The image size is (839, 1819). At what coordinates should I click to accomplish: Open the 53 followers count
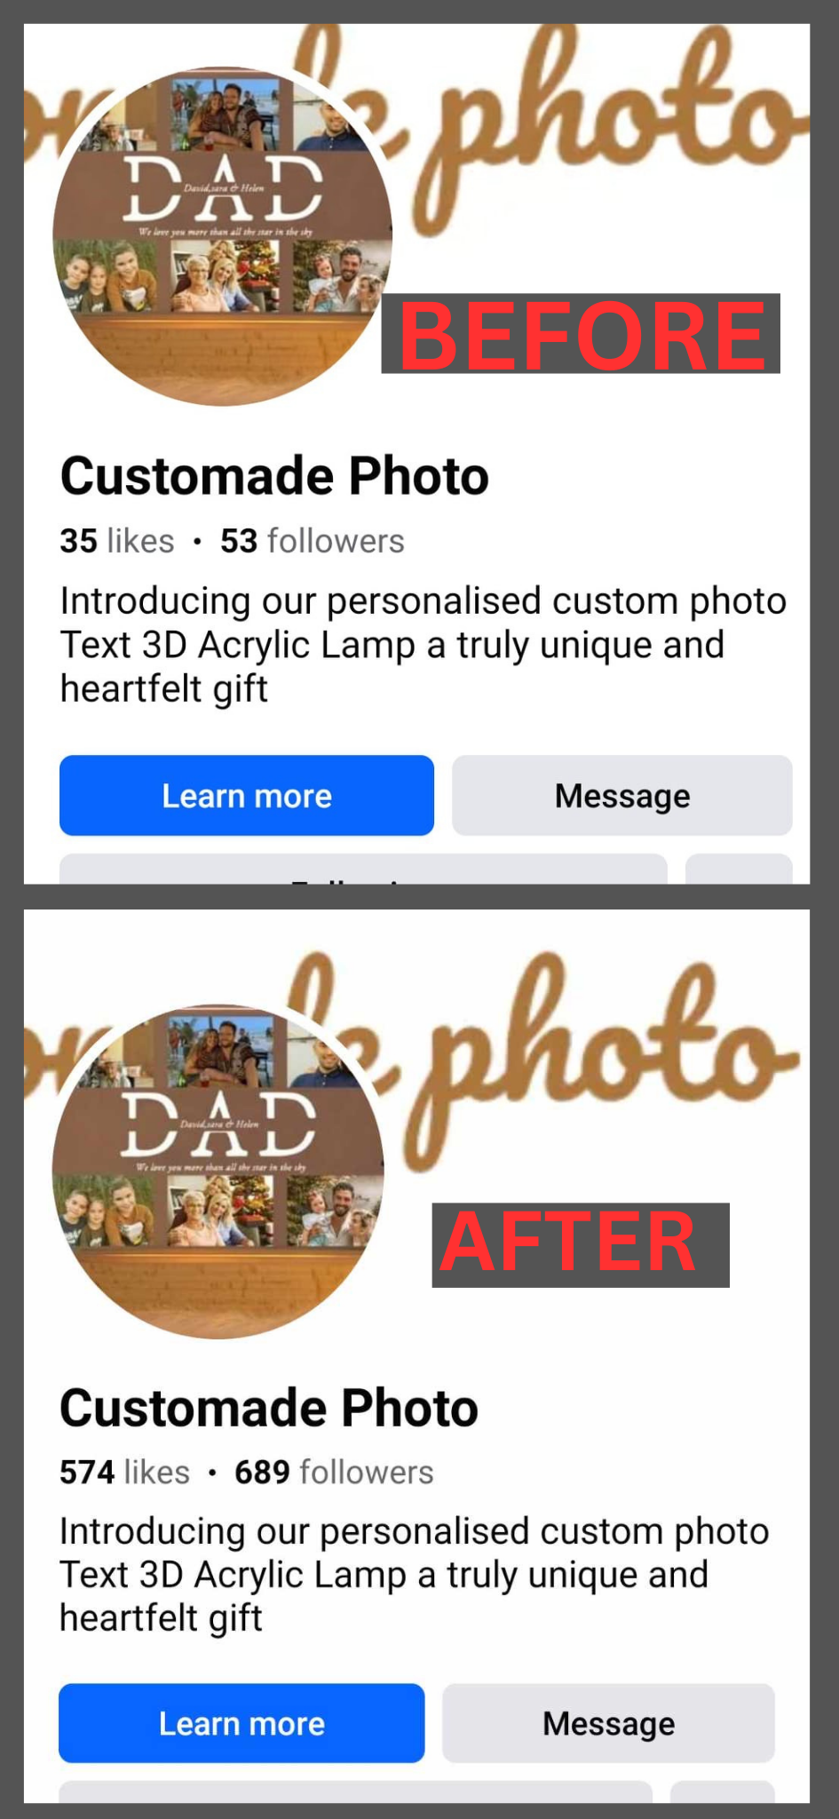point(313,541)
